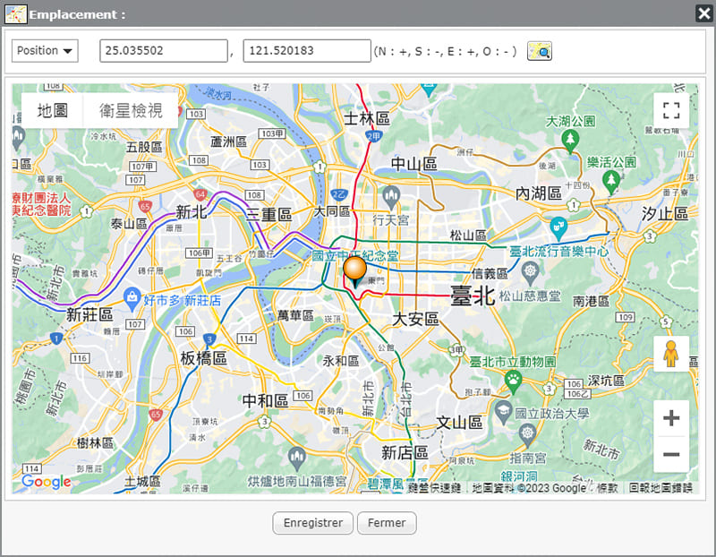Click the 松山慈惠堂 marker icon
Image resolution: width=716 pixels, height=557 pixels.
[530, 273]
